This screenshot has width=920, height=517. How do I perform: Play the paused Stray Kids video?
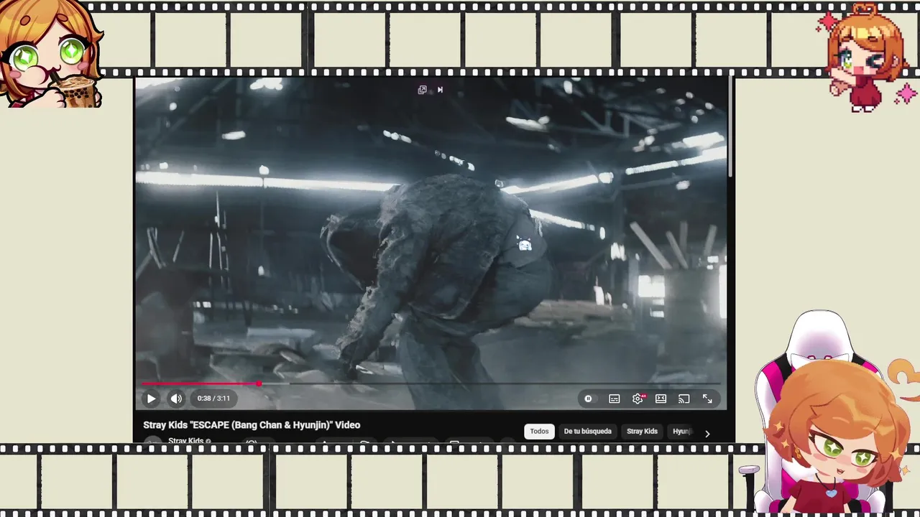click(151, 399)
